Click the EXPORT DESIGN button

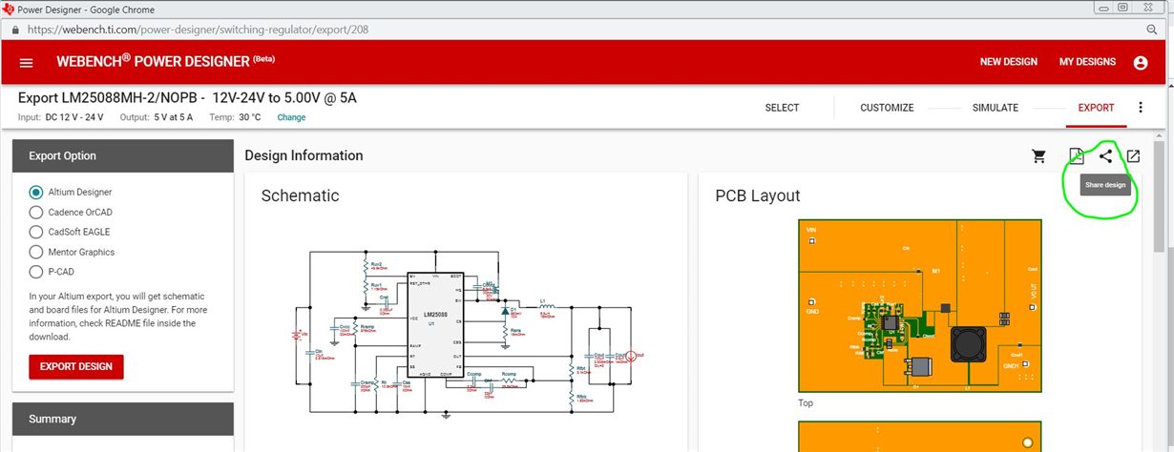[76, 367]
